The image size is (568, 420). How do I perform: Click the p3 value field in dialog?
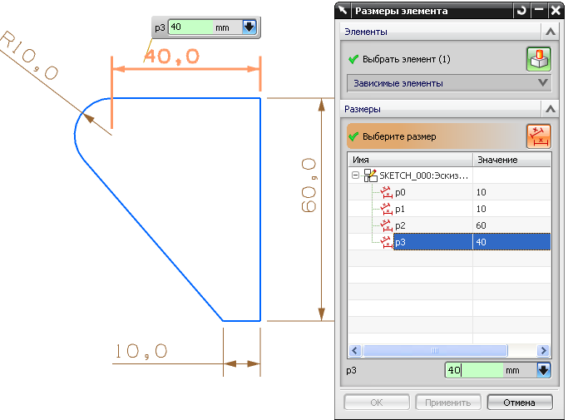pos(474,370)
